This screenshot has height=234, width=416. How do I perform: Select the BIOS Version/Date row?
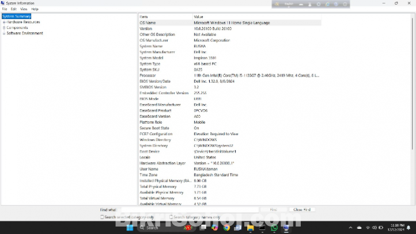pyautogui.click(x=230, y=81)
